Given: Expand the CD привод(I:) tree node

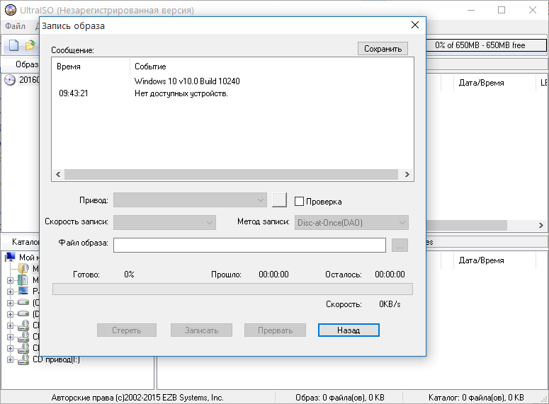Looking at the screenshot, I should pos(10,359).
